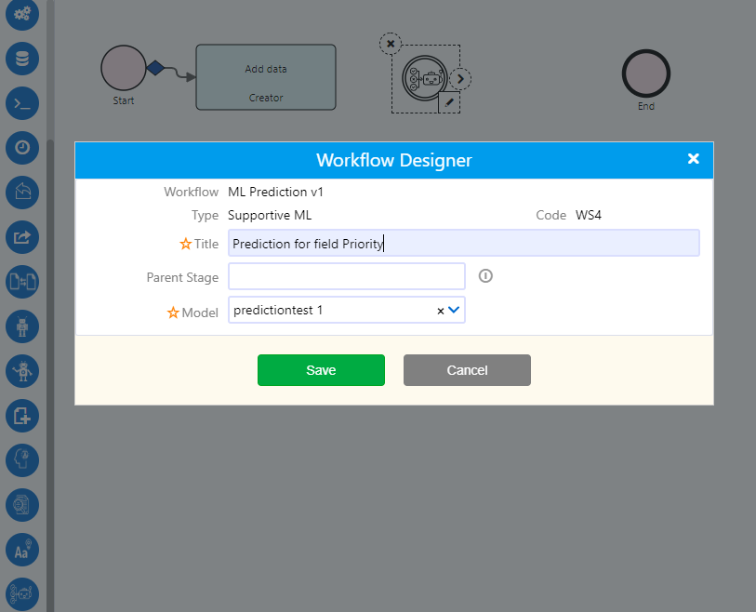
Task: Open the terminal console icon in the sidebar
Action: point(22,103)
